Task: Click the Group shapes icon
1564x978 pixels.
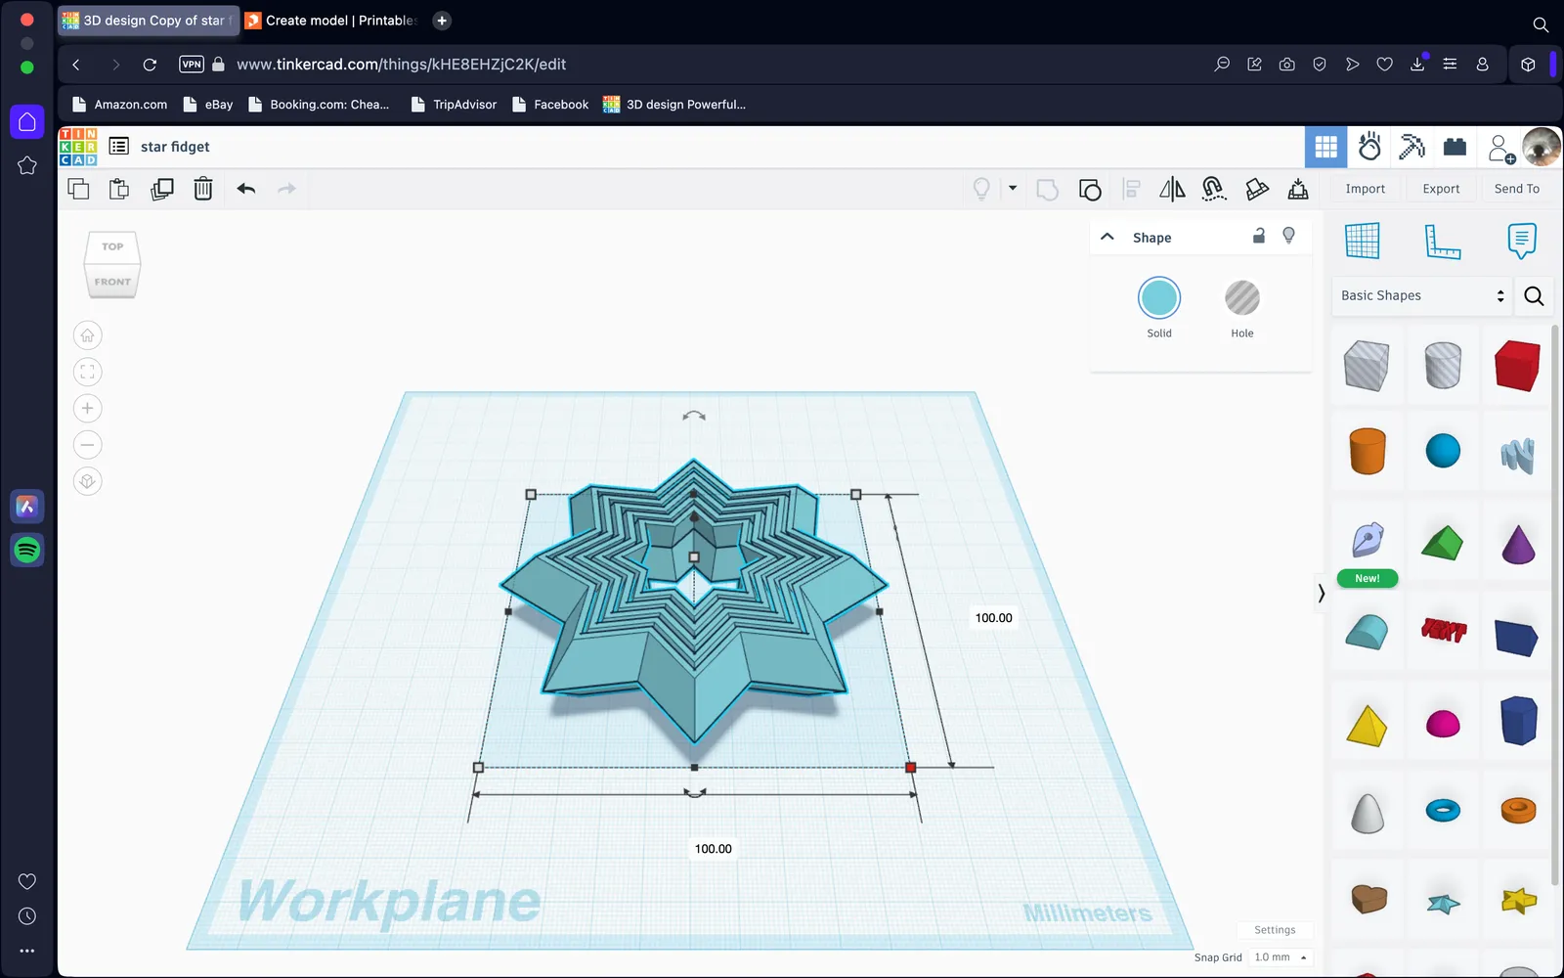Action: tap(1047, 189)
